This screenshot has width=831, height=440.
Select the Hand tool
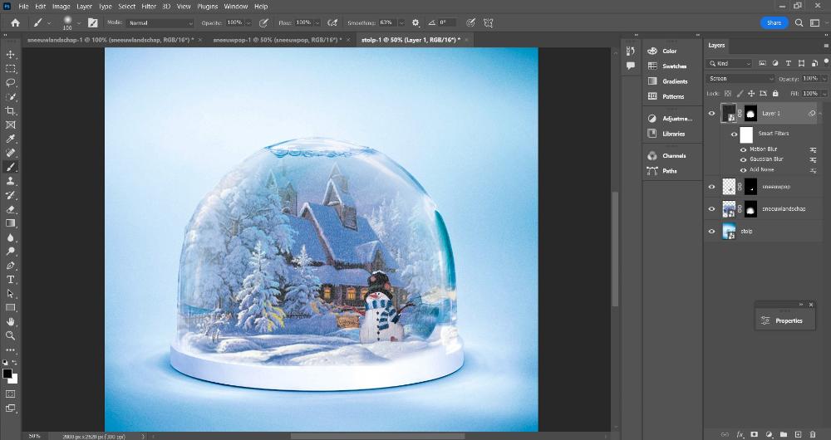click(11, 321)
